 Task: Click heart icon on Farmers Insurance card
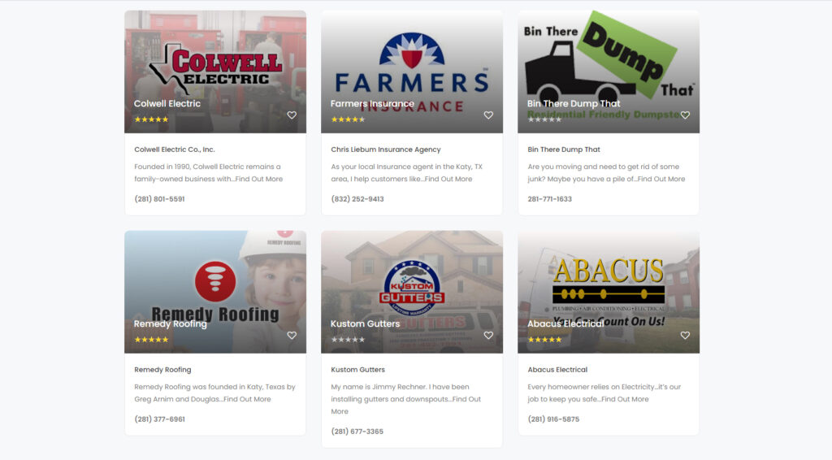(488, 115)
